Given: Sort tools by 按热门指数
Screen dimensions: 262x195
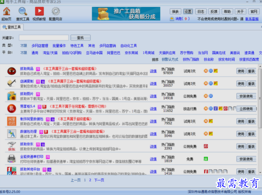Looking at the screenshot, I should point(191,59).
